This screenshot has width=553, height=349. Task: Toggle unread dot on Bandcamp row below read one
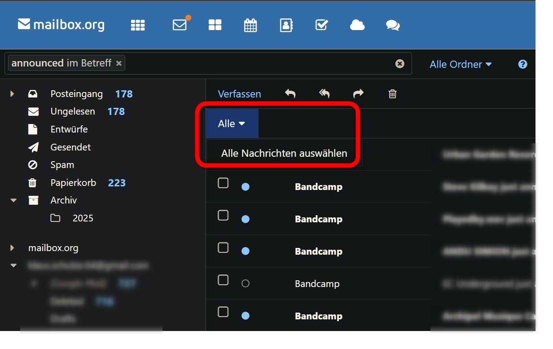(245, 316)
